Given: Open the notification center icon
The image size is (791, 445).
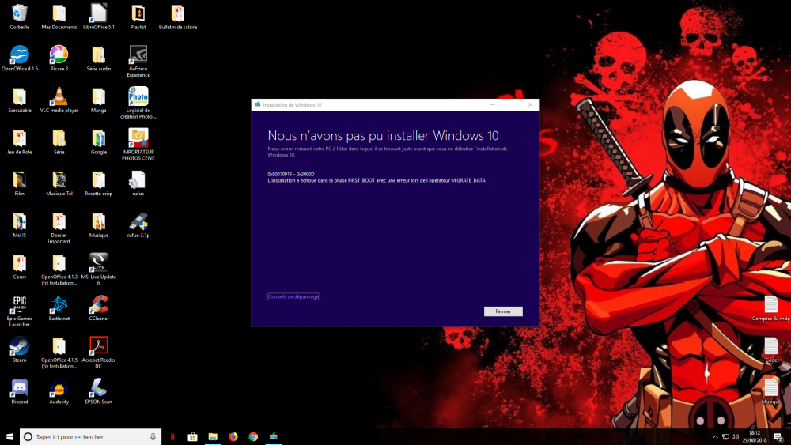Looking at the screenshot, I should coord(779,437).
